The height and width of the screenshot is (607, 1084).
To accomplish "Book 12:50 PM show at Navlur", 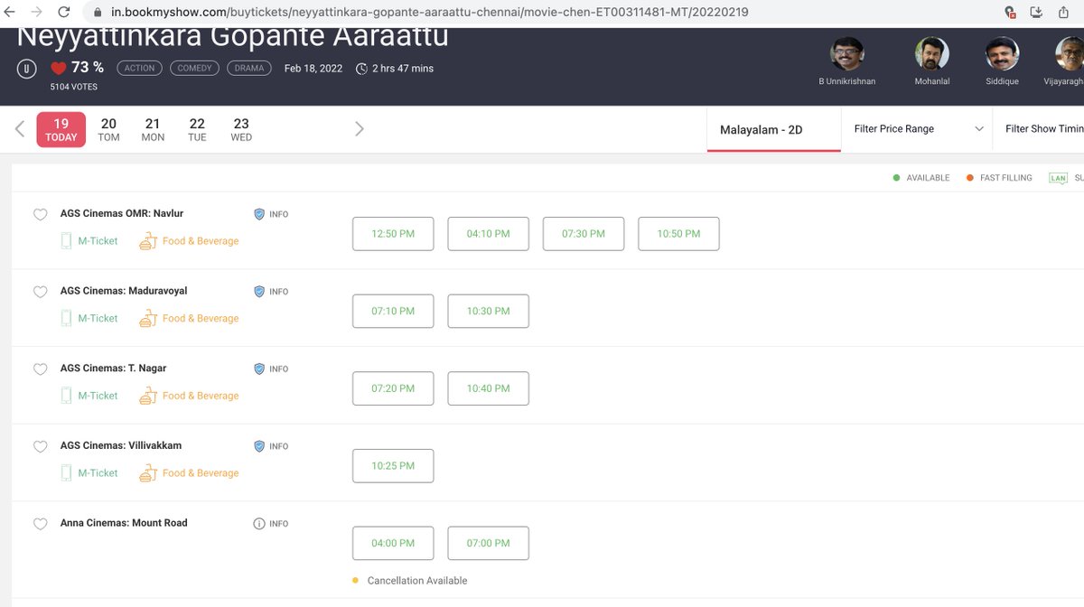I will point(393,234).
